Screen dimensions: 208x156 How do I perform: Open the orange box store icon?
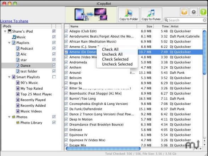pyautogui.click(x=184, y=12)
